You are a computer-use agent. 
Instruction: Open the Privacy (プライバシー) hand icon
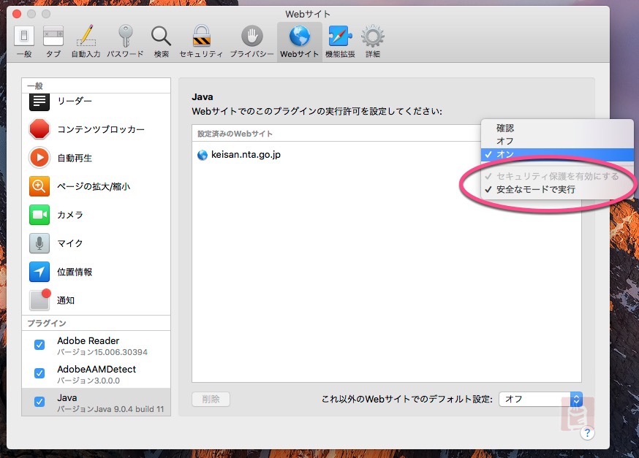pyautogui.click(x=252, y=41)
